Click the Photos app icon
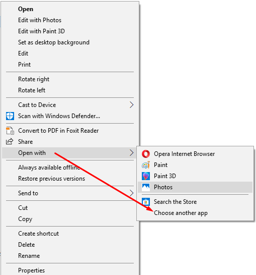This screenshot has width=256, height=275. (x=146, y=187)
